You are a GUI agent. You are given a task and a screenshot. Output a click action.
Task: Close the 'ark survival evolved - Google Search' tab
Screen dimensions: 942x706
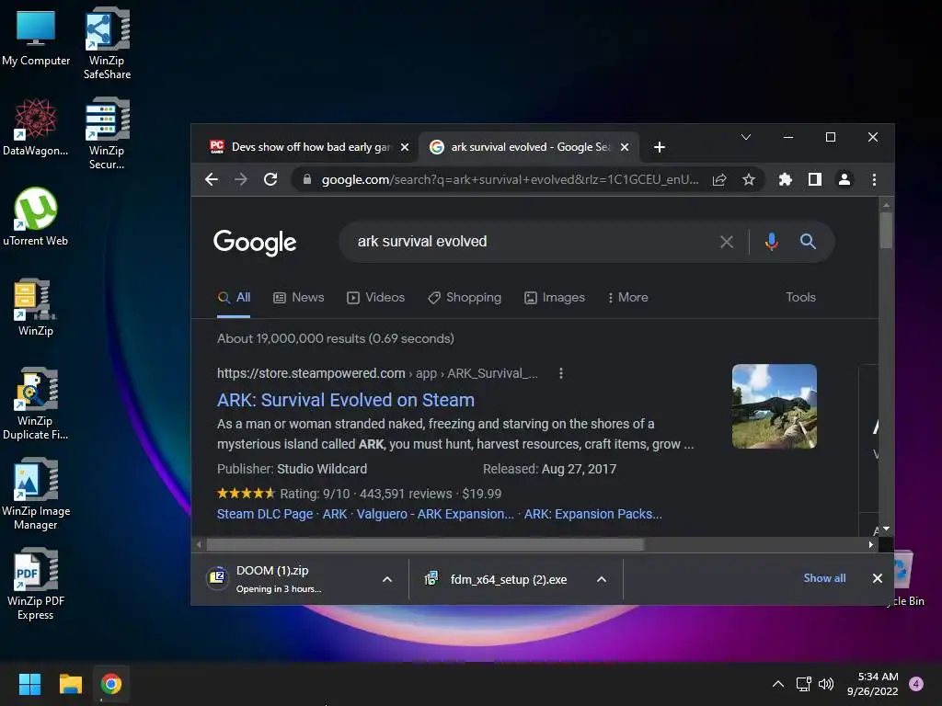click(x=625, y=147)
